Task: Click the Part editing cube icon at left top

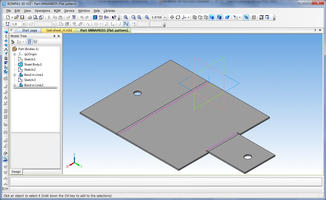Action: click(6, 32)
